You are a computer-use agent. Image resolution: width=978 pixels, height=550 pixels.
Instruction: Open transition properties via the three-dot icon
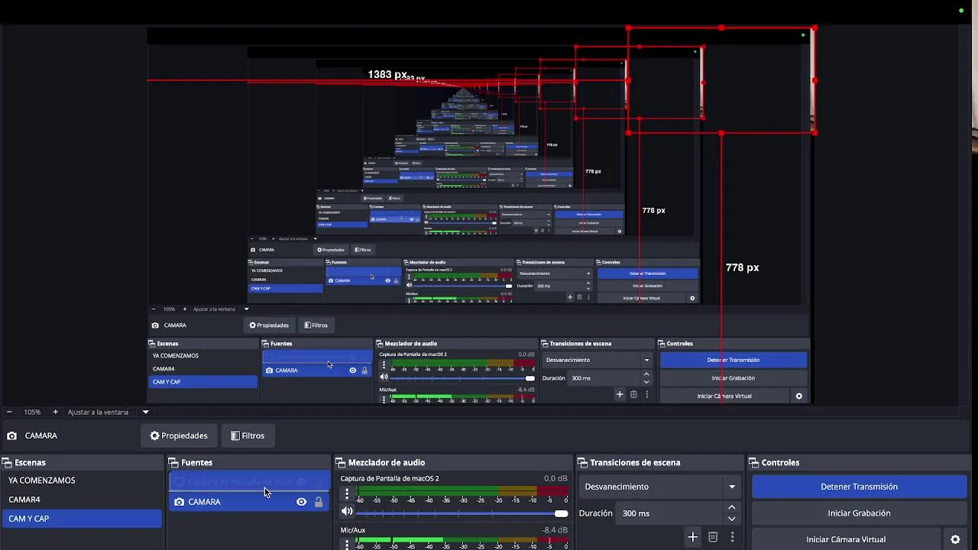tap(732, 537)
